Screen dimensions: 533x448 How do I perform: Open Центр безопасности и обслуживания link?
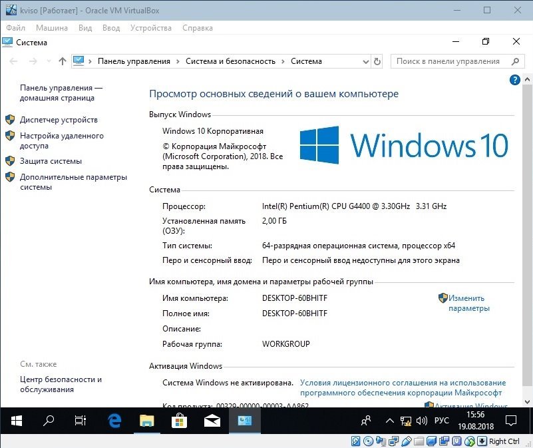click(61, 384)
